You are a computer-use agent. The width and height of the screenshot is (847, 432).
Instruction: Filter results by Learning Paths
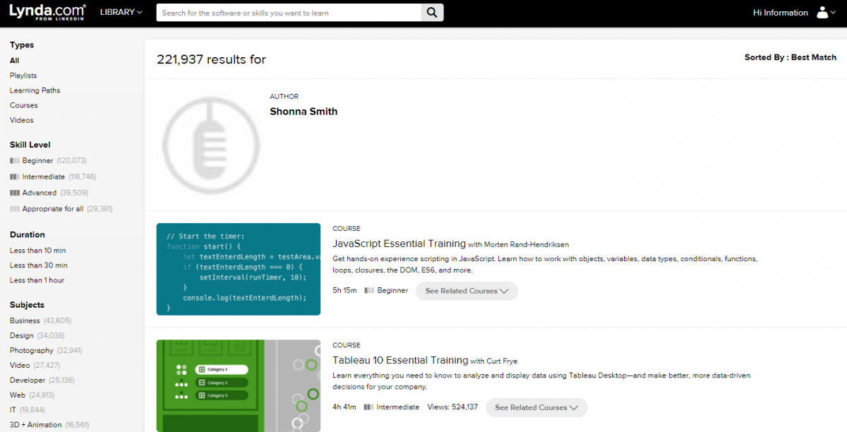coord(35,90)
